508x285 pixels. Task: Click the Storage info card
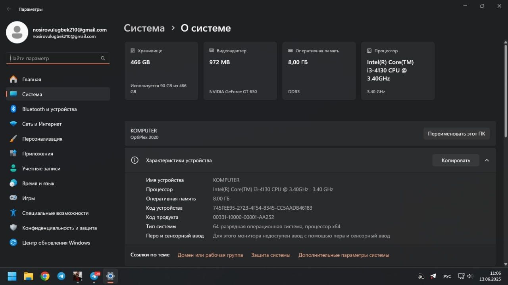tap(161, 71)
